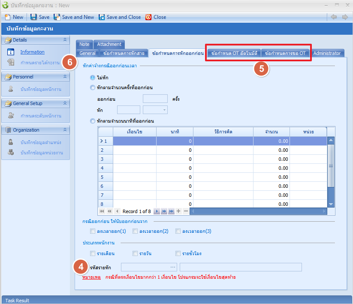The height and width of the screenshot is (304, 353).
Task: Click ellipsis button in รหัสรายหัก field
Action: click(173, 267)
